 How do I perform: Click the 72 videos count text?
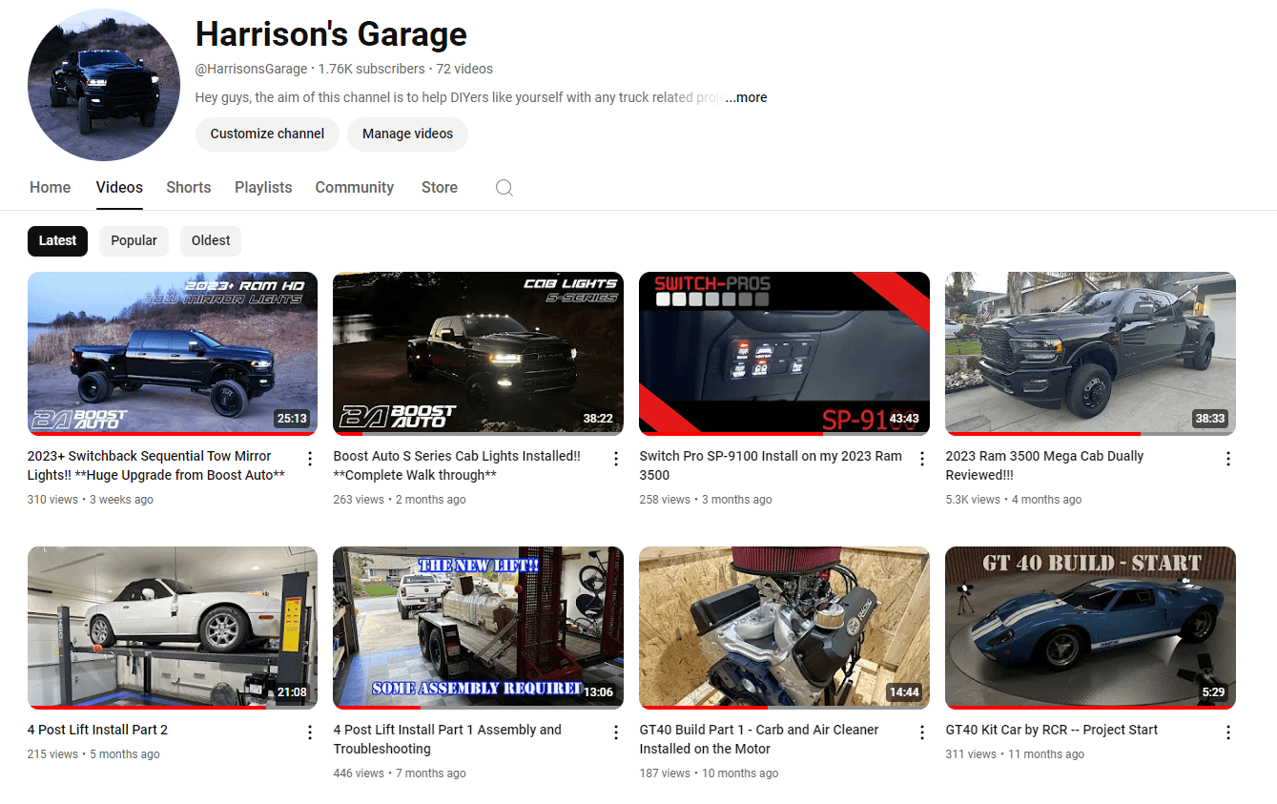click(464, 69)
